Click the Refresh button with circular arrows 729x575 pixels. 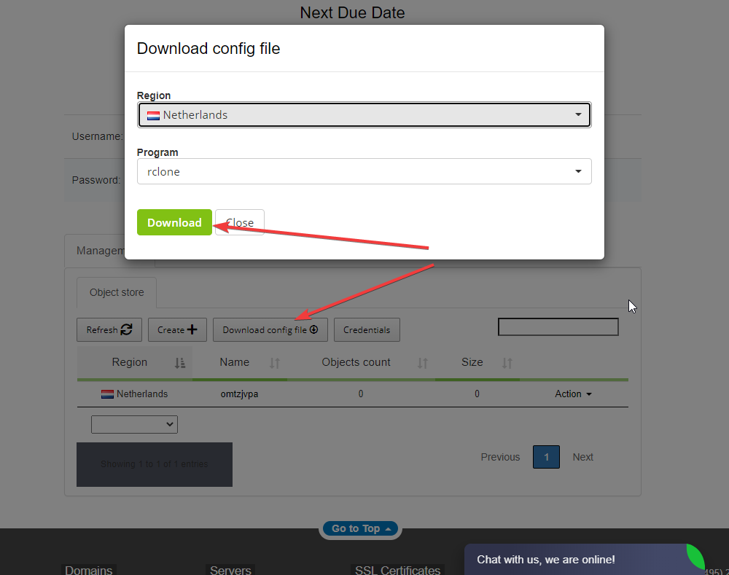[x=109, y=330]
